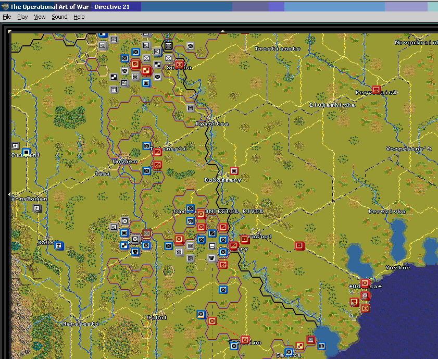Select the red unit on Tiraspol
This screenshot has height=359, width=438.
(x=245, y=240)
